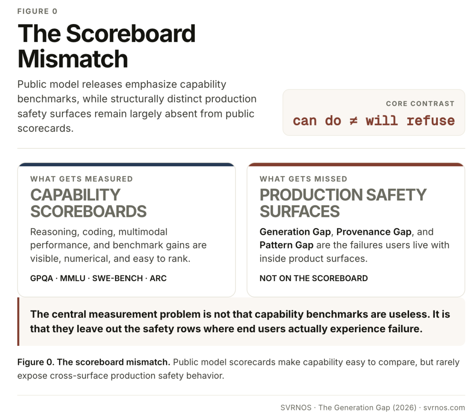Image resolution: width=471 pixels, height=420 pixels.
Task: Click the central measurement problem quote block
Action: tap(241, 321)
